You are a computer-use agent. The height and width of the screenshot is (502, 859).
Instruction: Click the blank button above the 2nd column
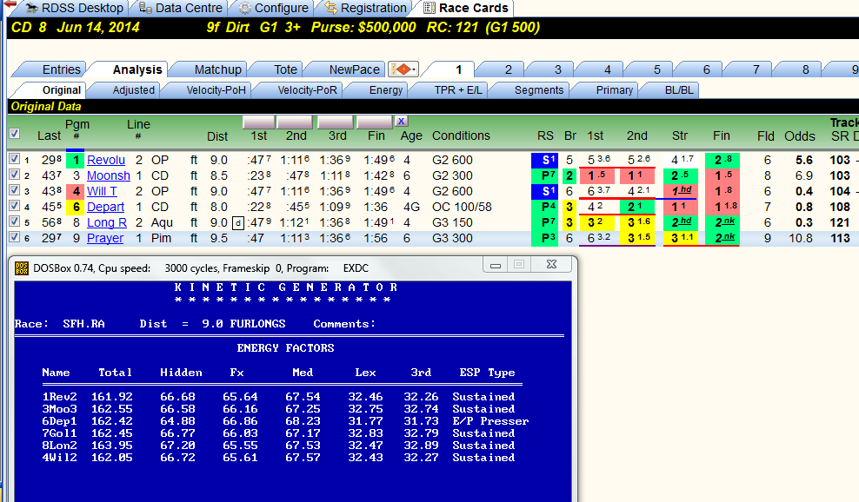295,122
